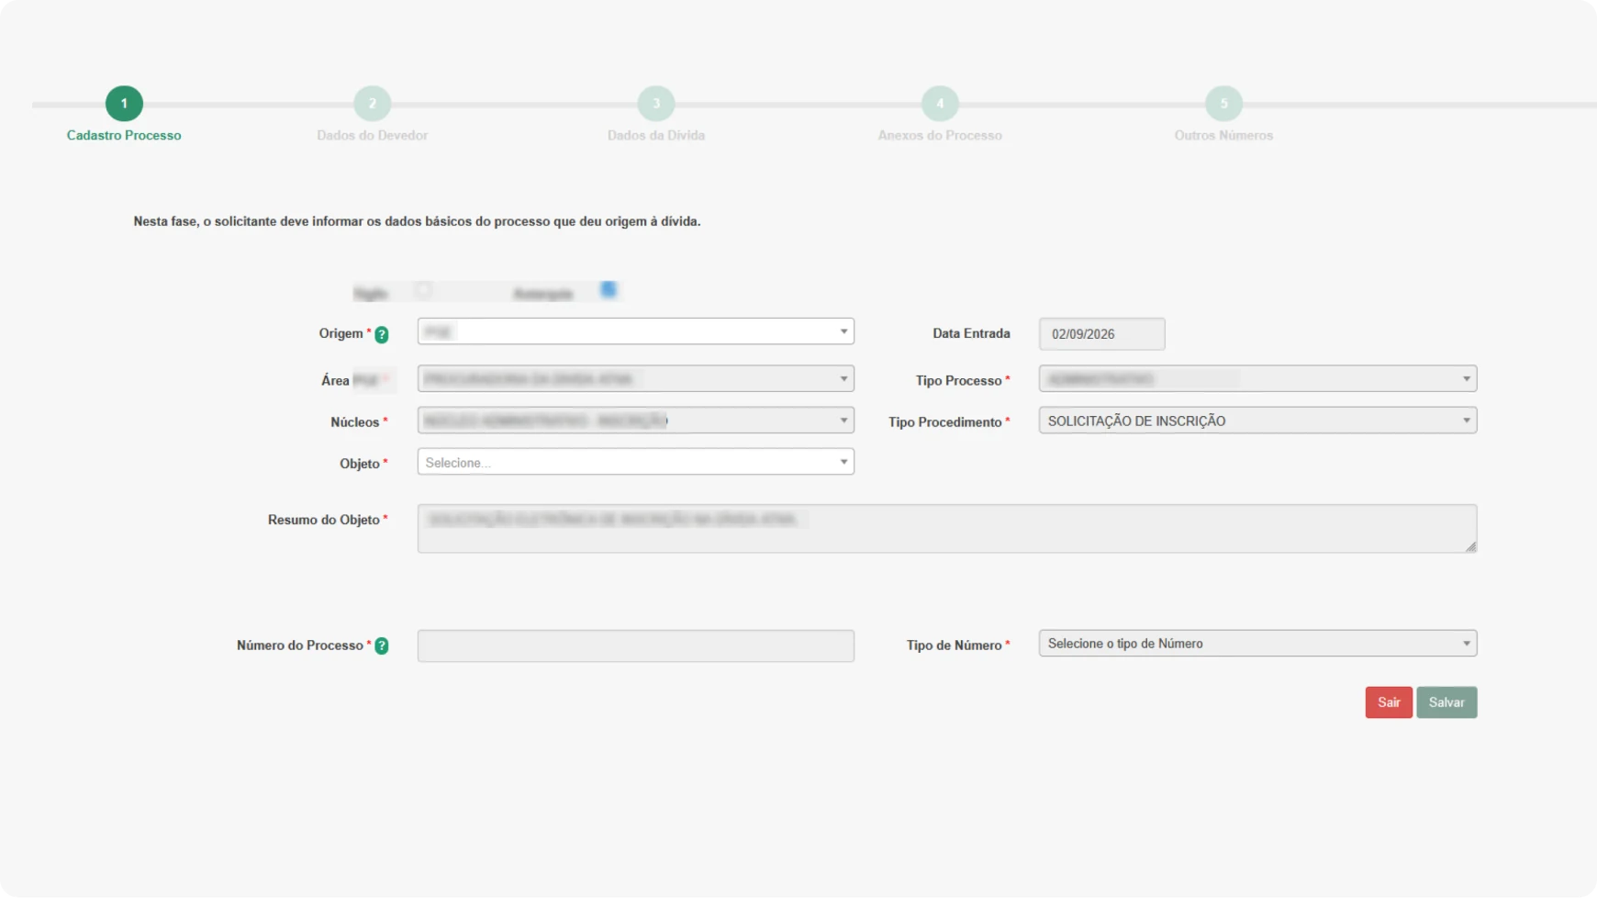Open the Núcleos dropdown
Image resolution: width=1597 pixels, height=898 pixels.
point(636,421)
